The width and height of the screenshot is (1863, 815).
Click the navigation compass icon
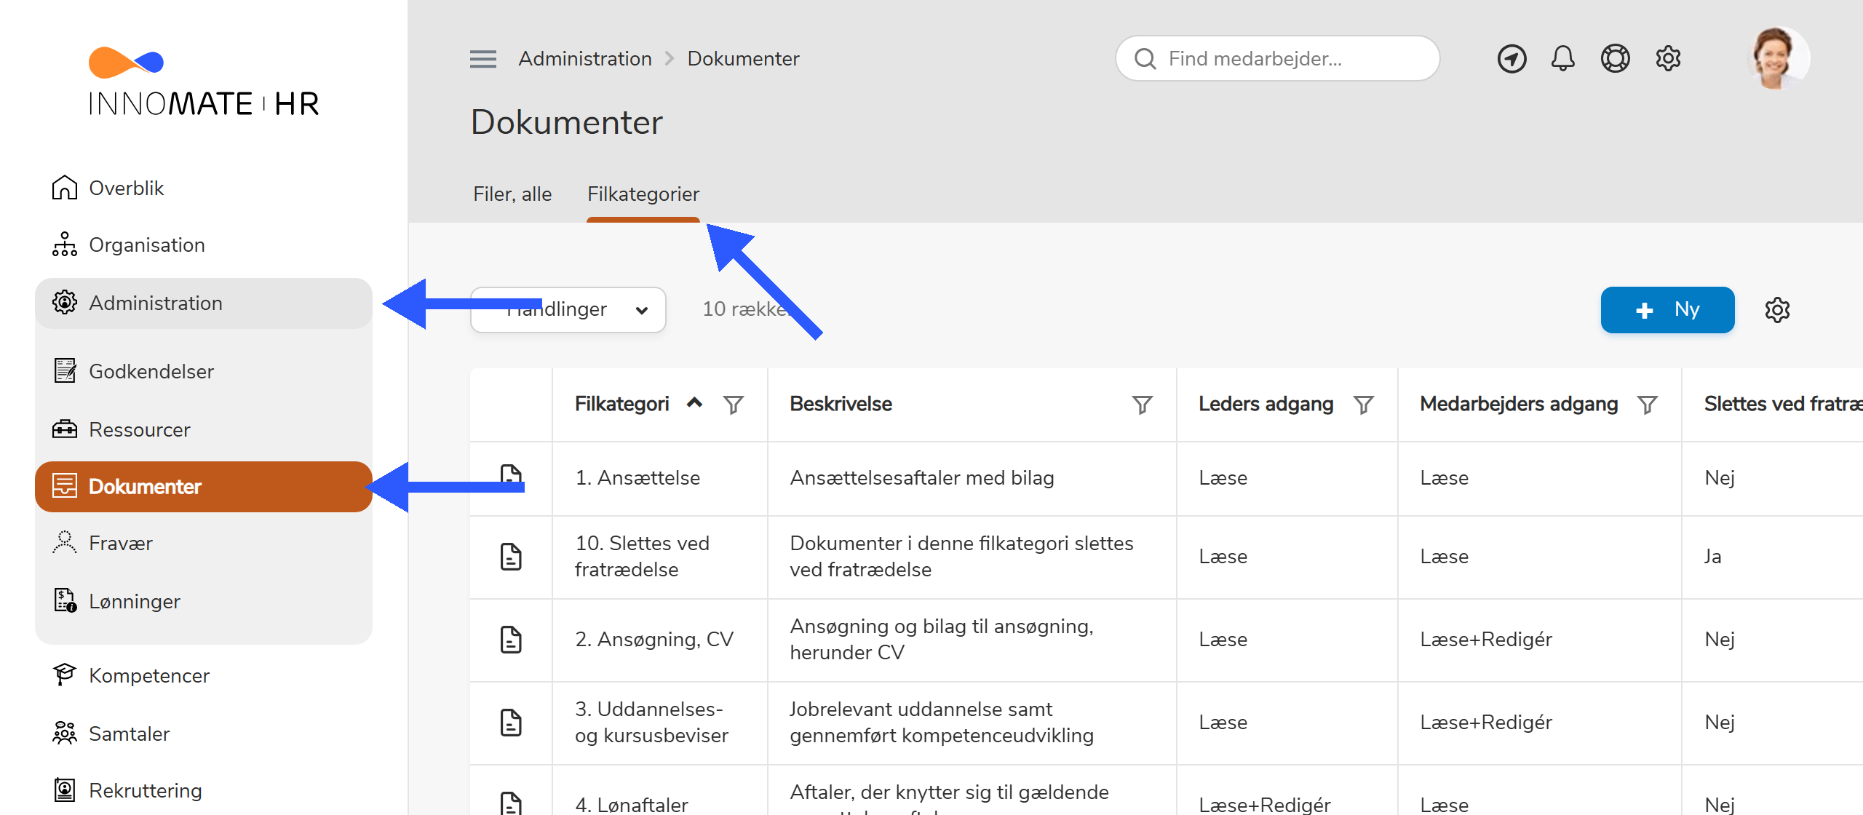click(1512, 59)
